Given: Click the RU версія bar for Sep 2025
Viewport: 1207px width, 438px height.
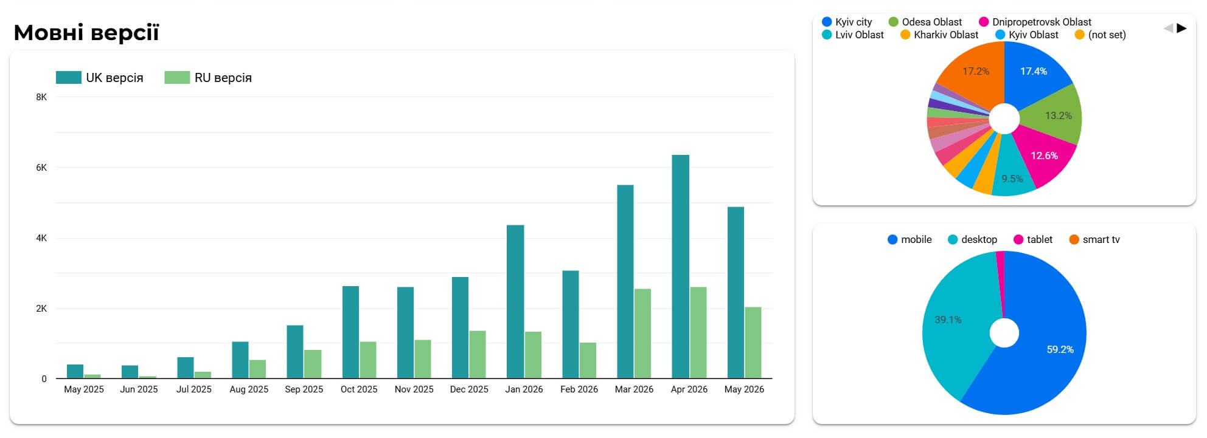Looking at the screenshot, I should click(313, 364).
